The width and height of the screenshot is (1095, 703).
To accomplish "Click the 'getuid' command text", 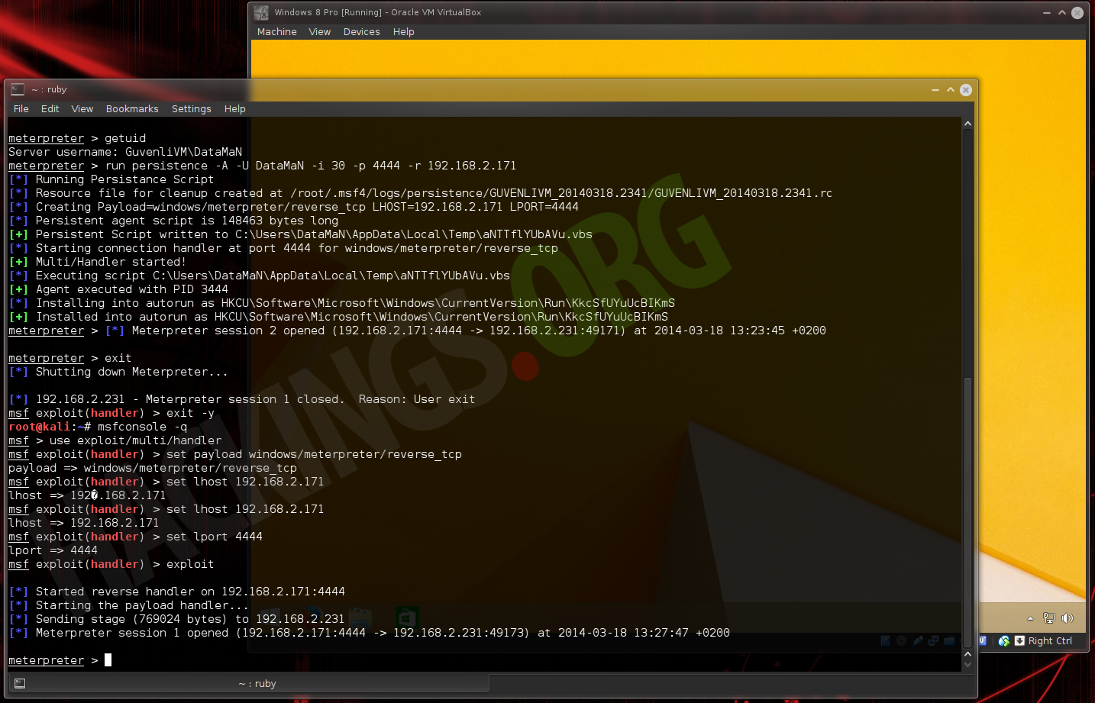I will click(125, 138).
